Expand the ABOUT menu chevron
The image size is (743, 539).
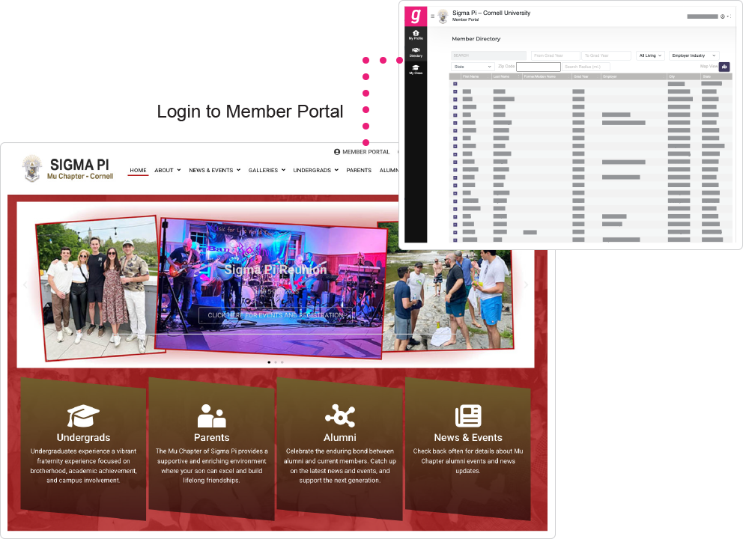(179, 170)
